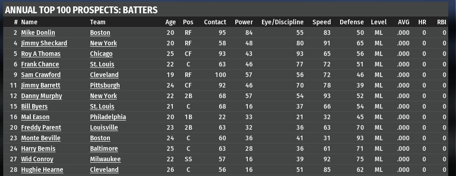Open the Baltimore team link
Image resolution: width=456 pixels, height=176 pixels.
point(104,149)
